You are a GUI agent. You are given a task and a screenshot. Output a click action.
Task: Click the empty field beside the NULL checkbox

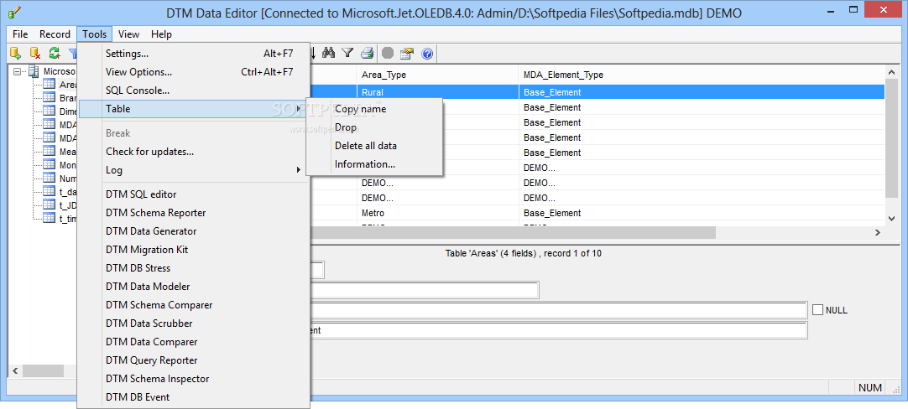[x=558, y=310]
